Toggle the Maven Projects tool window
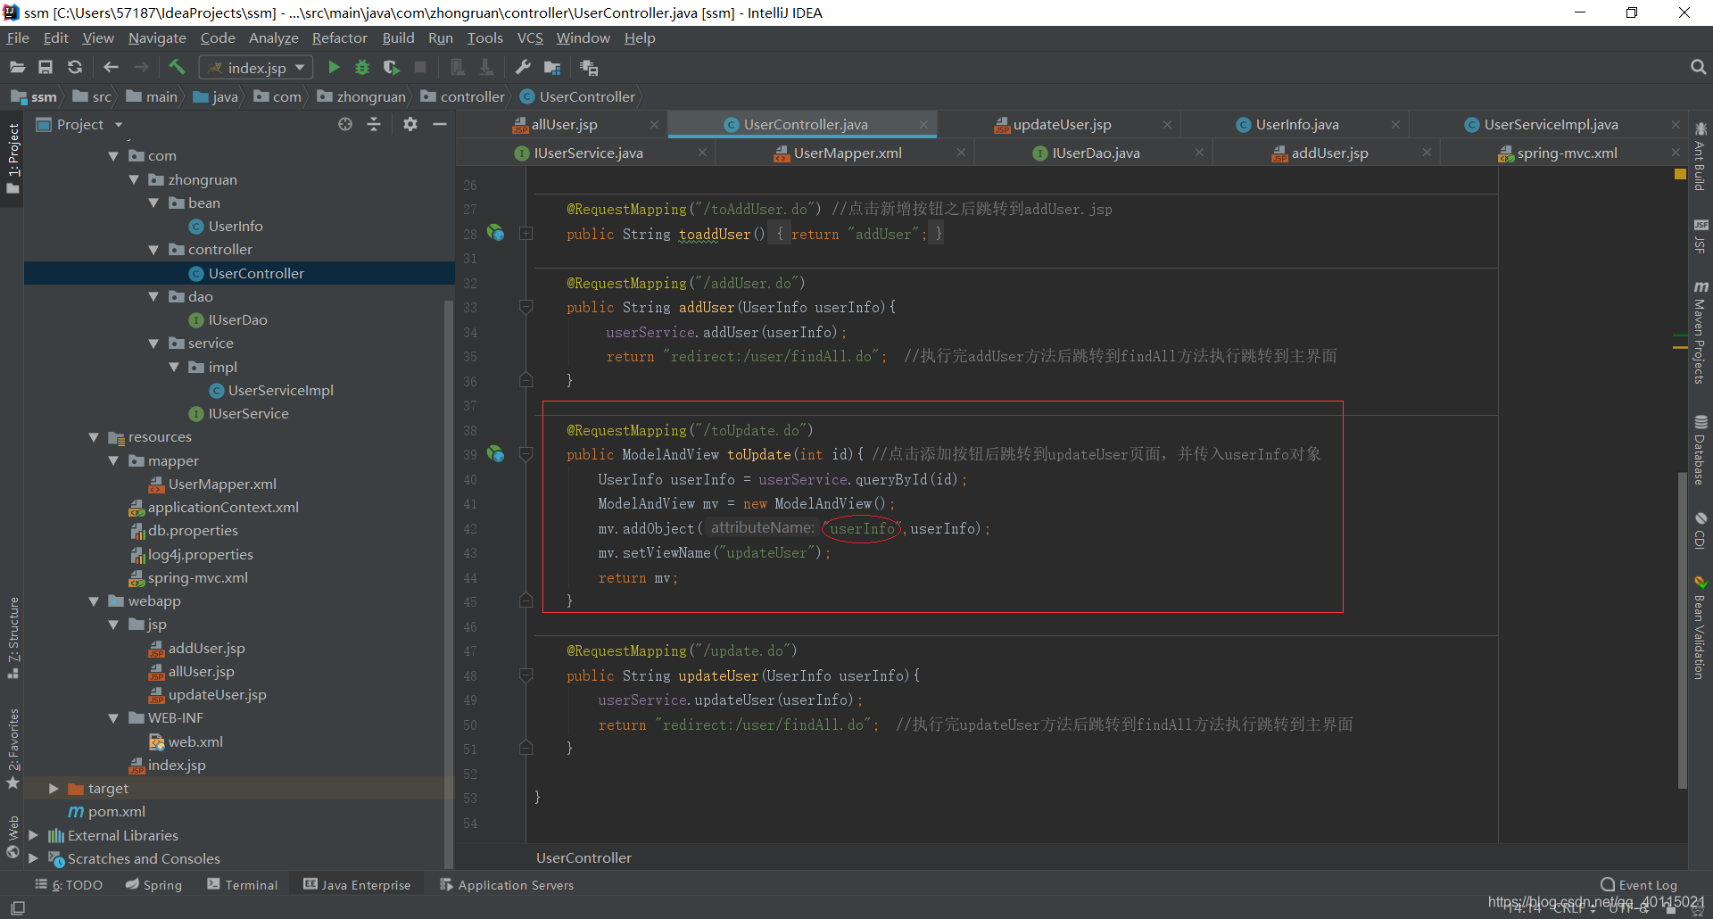Image resolution: width=1713 pixels, height=919 pixels. point(1701,332)
